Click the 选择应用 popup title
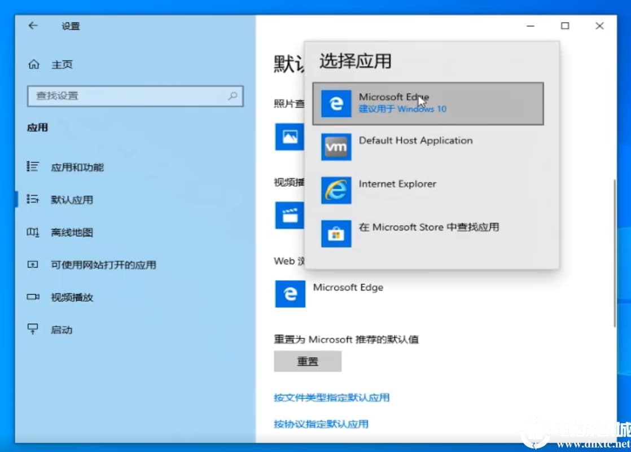Viewport: 631px width, 452px height. click(x=356, y=61)
